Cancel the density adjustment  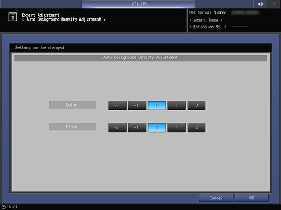click(216, 198)
